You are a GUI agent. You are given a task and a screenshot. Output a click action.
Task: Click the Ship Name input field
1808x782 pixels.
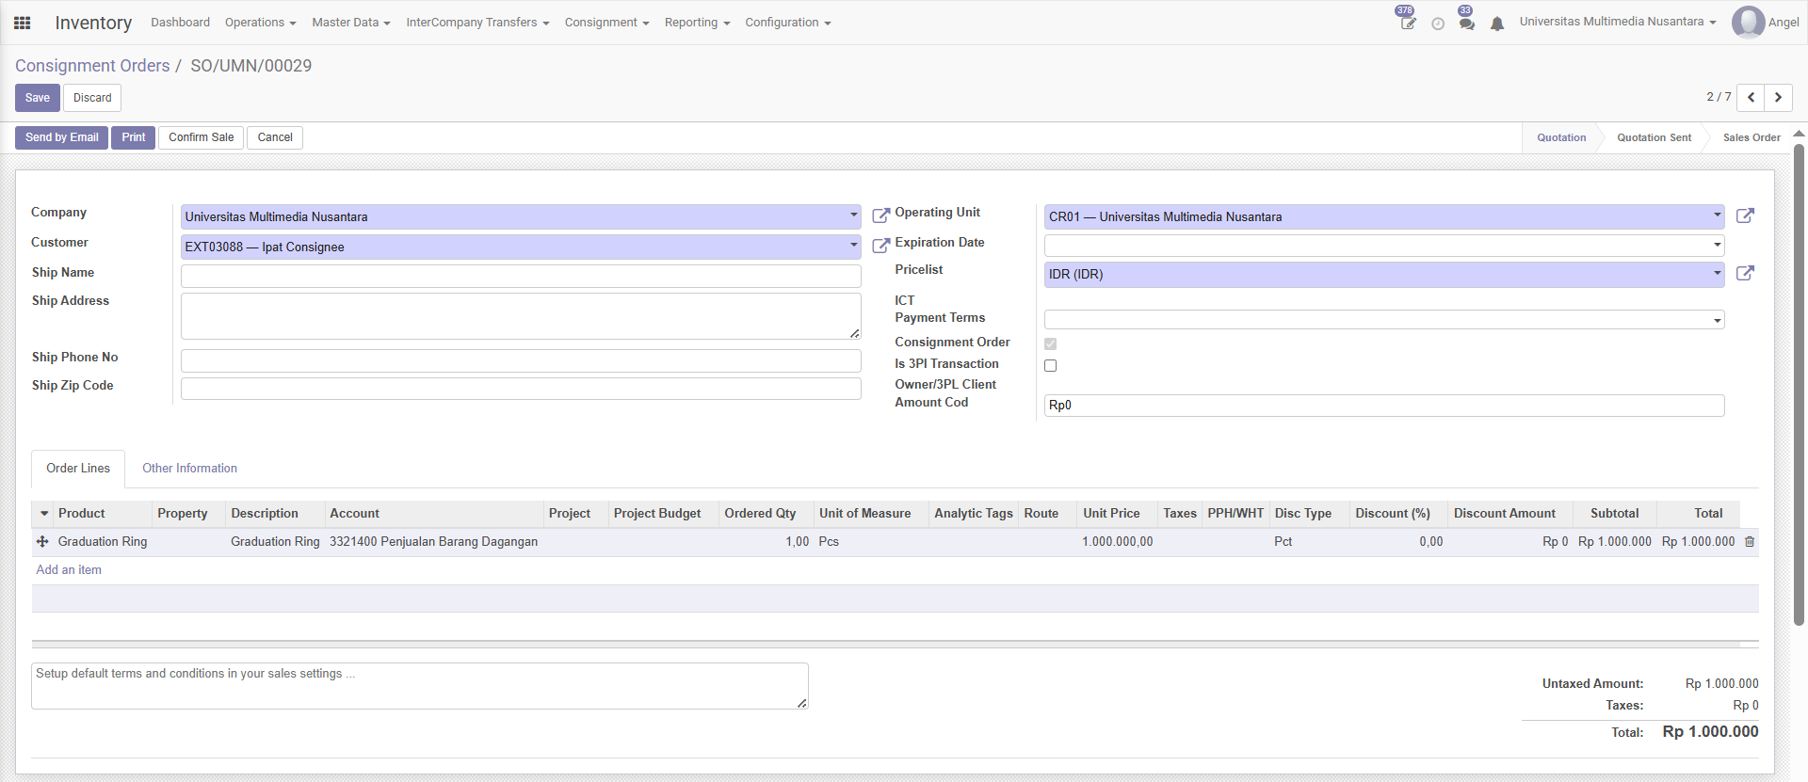(520, 276)
